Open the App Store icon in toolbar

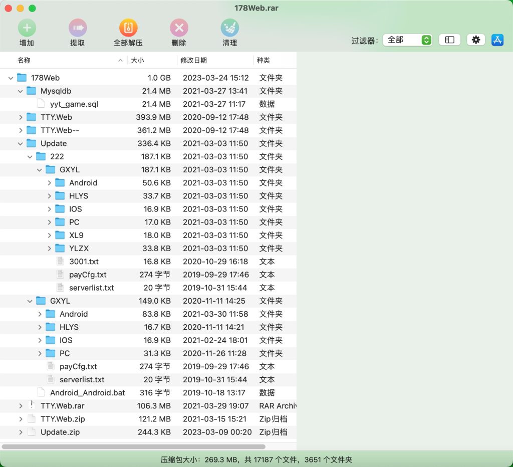[497, 40]
